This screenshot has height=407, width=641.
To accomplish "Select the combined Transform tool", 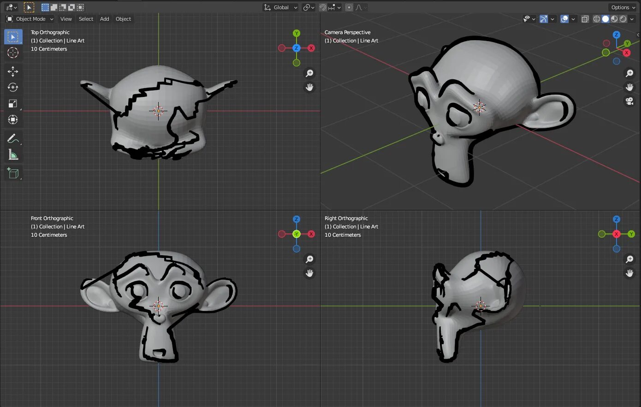I will coord(13,120).
